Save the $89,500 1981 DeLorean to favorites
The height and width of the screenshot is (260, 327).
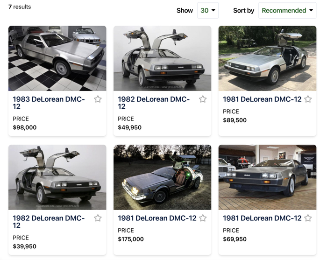tap(308, 99)
